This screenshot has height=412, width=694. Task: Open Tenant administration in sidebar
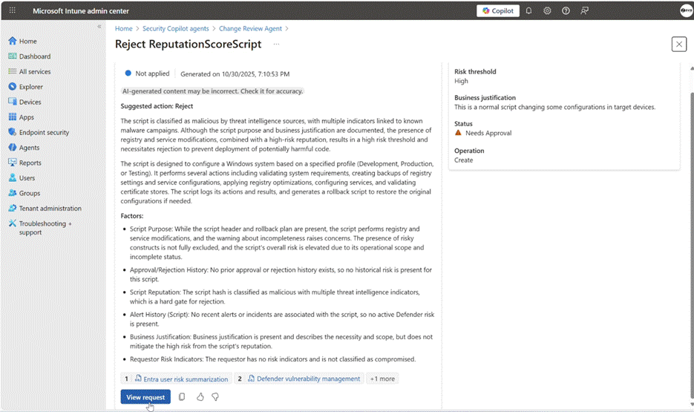(50, 209)
